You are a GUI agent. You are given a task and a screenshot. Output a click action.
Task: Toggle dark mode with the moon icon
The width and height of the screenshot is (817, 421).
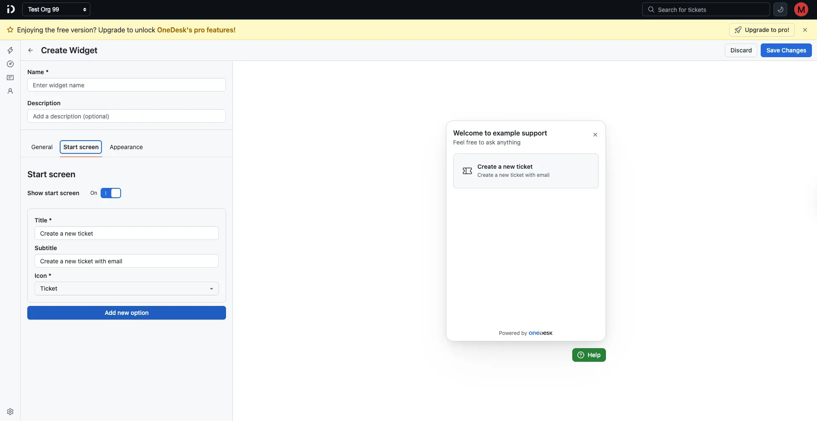(780, 9)
